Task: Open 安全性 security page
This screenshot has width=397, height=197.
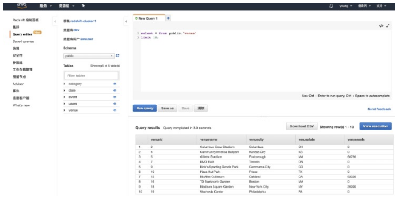Action: (17, 55)
